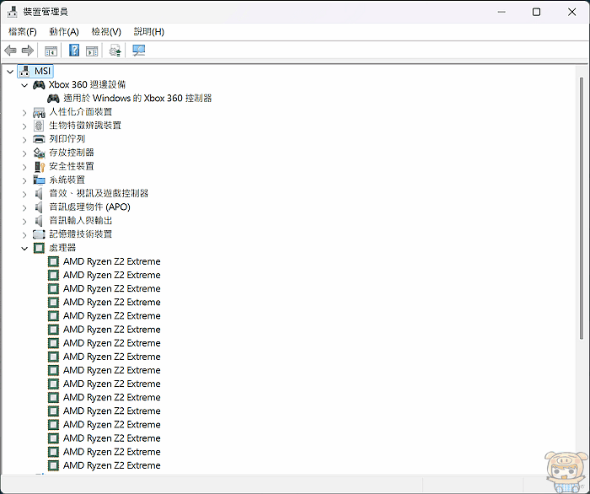Expand the 人性化介面裝置 node
Viewport: 590px width, 494px height.
pos(24,112)
